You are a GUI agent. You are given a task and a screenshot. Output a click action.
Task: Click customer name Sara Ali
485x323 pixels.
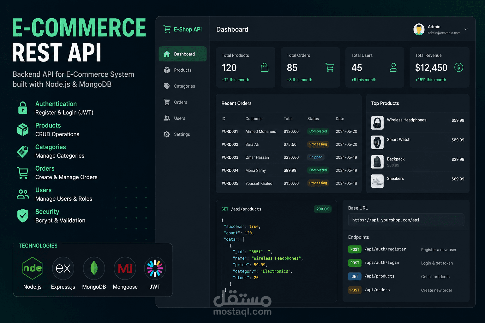252,144
